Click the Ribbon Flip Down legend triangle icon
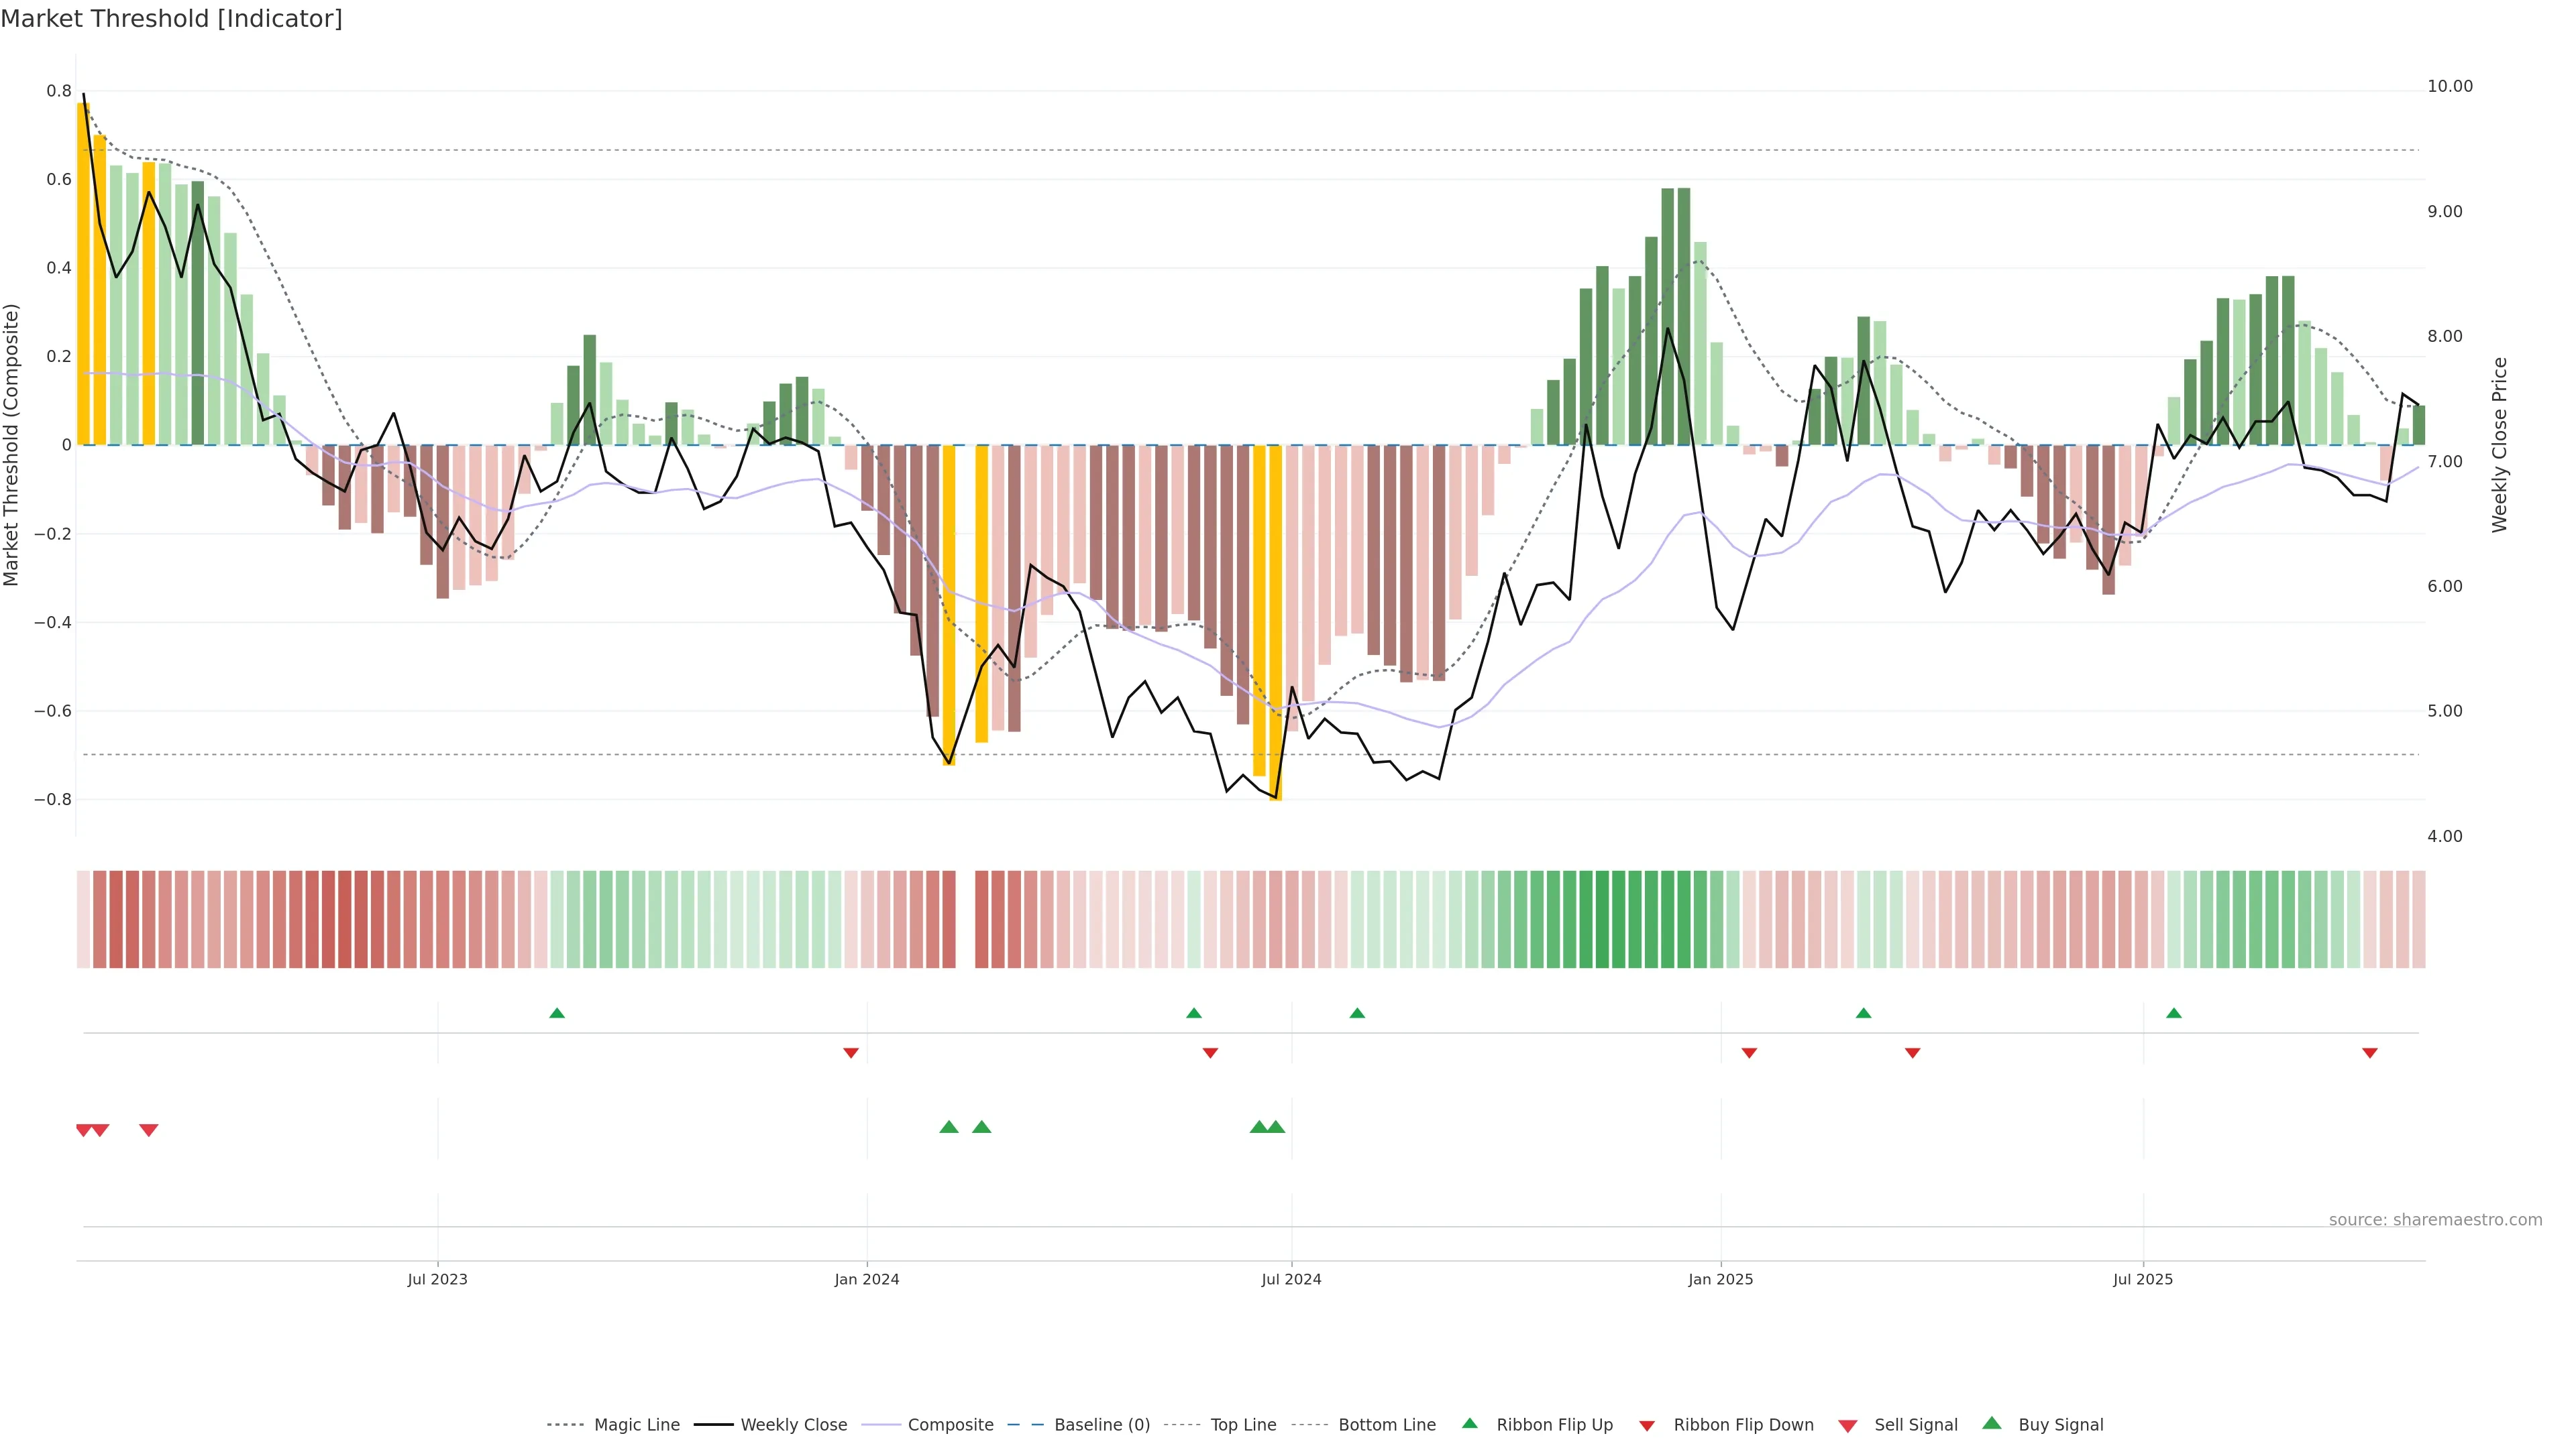The height and width of the screenshot is (1448, 2576). click(x=1647, y=1425)
